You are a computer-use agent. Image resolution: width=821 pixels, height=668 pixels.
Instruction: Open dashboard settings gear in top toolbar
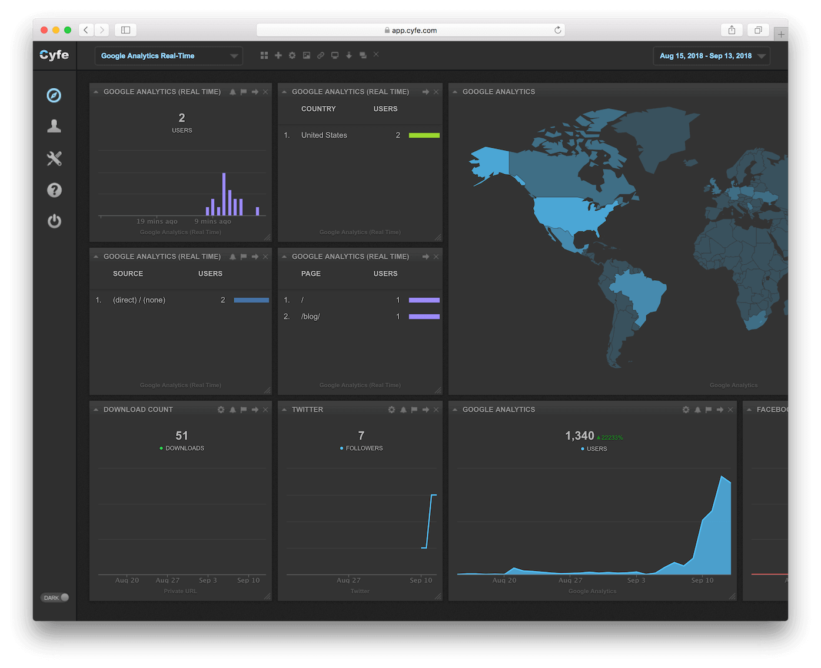(x=292, y=55)
